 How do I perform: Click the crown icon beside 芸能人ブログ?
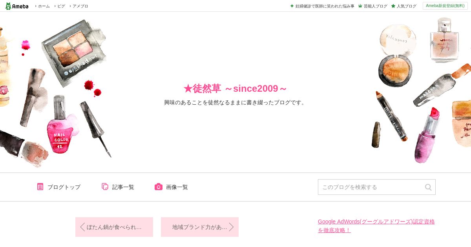point(360,6)
